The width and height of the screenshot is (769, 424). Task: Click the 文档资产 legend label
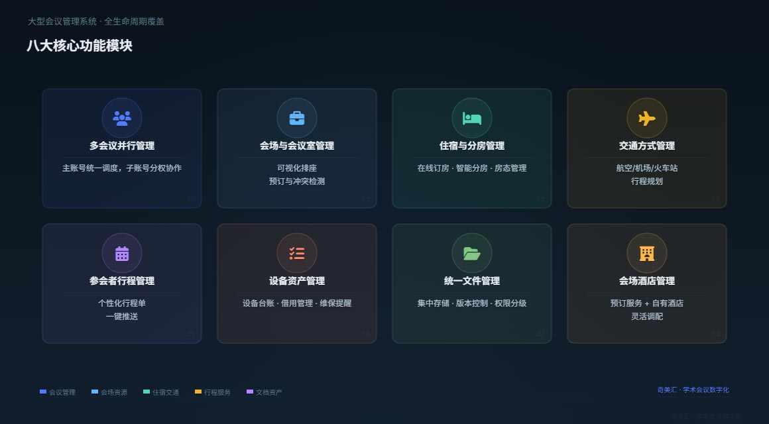pos(268,392)
